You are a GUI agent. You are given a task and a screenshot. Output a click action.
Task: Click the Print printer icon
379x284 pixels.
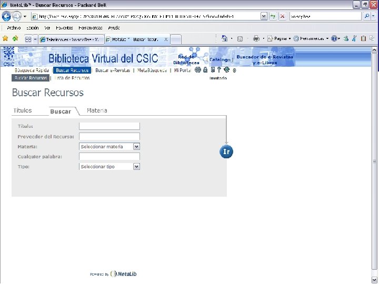coord(256,38)
